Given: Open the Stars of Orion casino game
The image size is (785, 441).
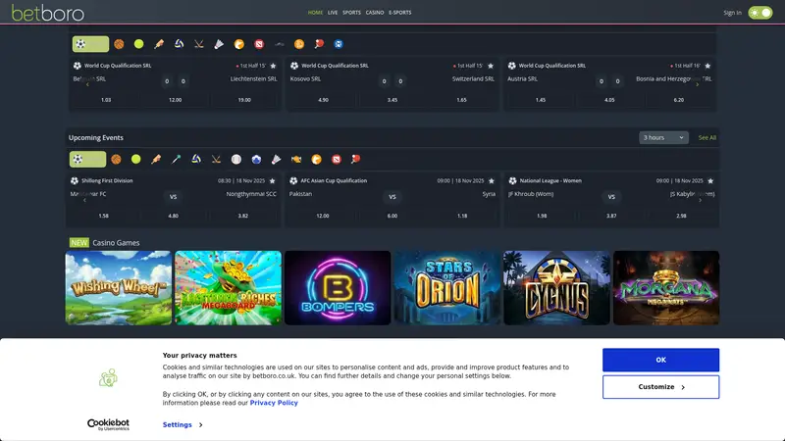Looking at the screenshot, I should pyautogui.click(x=447, y=288).
